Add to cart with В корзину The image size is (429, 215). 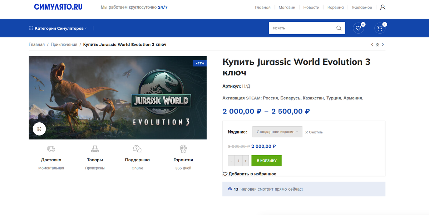[267, 161]
